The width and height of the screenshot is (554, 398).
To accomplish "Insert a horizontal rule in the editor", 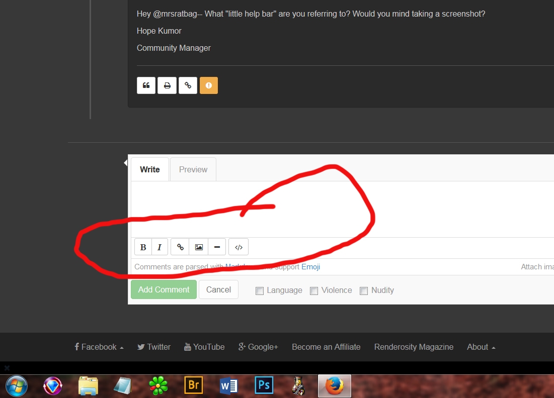I will [217, 247].
